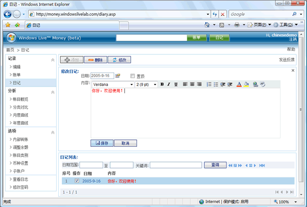Click the last editor toolbar icon

(x=263, y=84)
